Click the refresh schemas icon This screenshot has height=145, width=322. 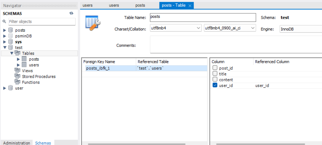(71, 13)
